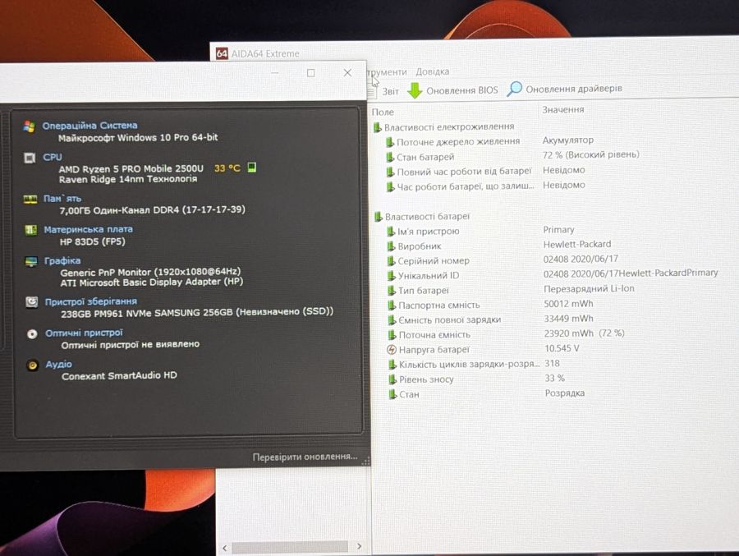This screenshot has height=556, width=739.
Task: Select Повний час роботи від батареї row
Action: (485, 171)
